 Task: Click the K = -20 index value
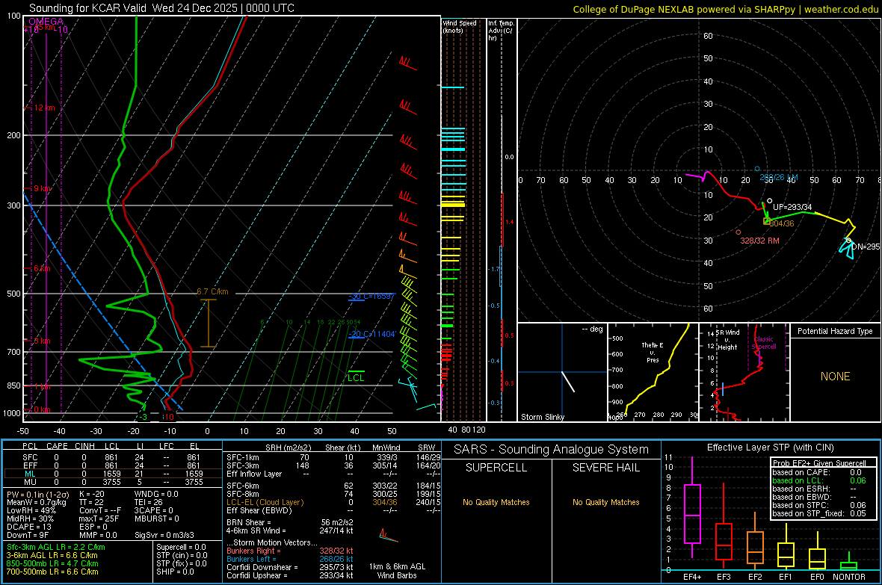[x=92, y=494]
